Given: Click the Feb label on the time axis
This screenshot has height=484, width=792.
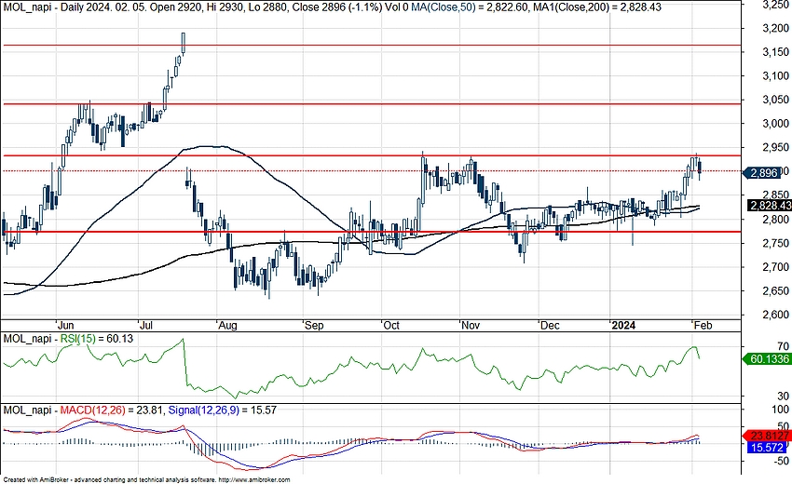Looking at the screenshot, I should tap(703, 326).
